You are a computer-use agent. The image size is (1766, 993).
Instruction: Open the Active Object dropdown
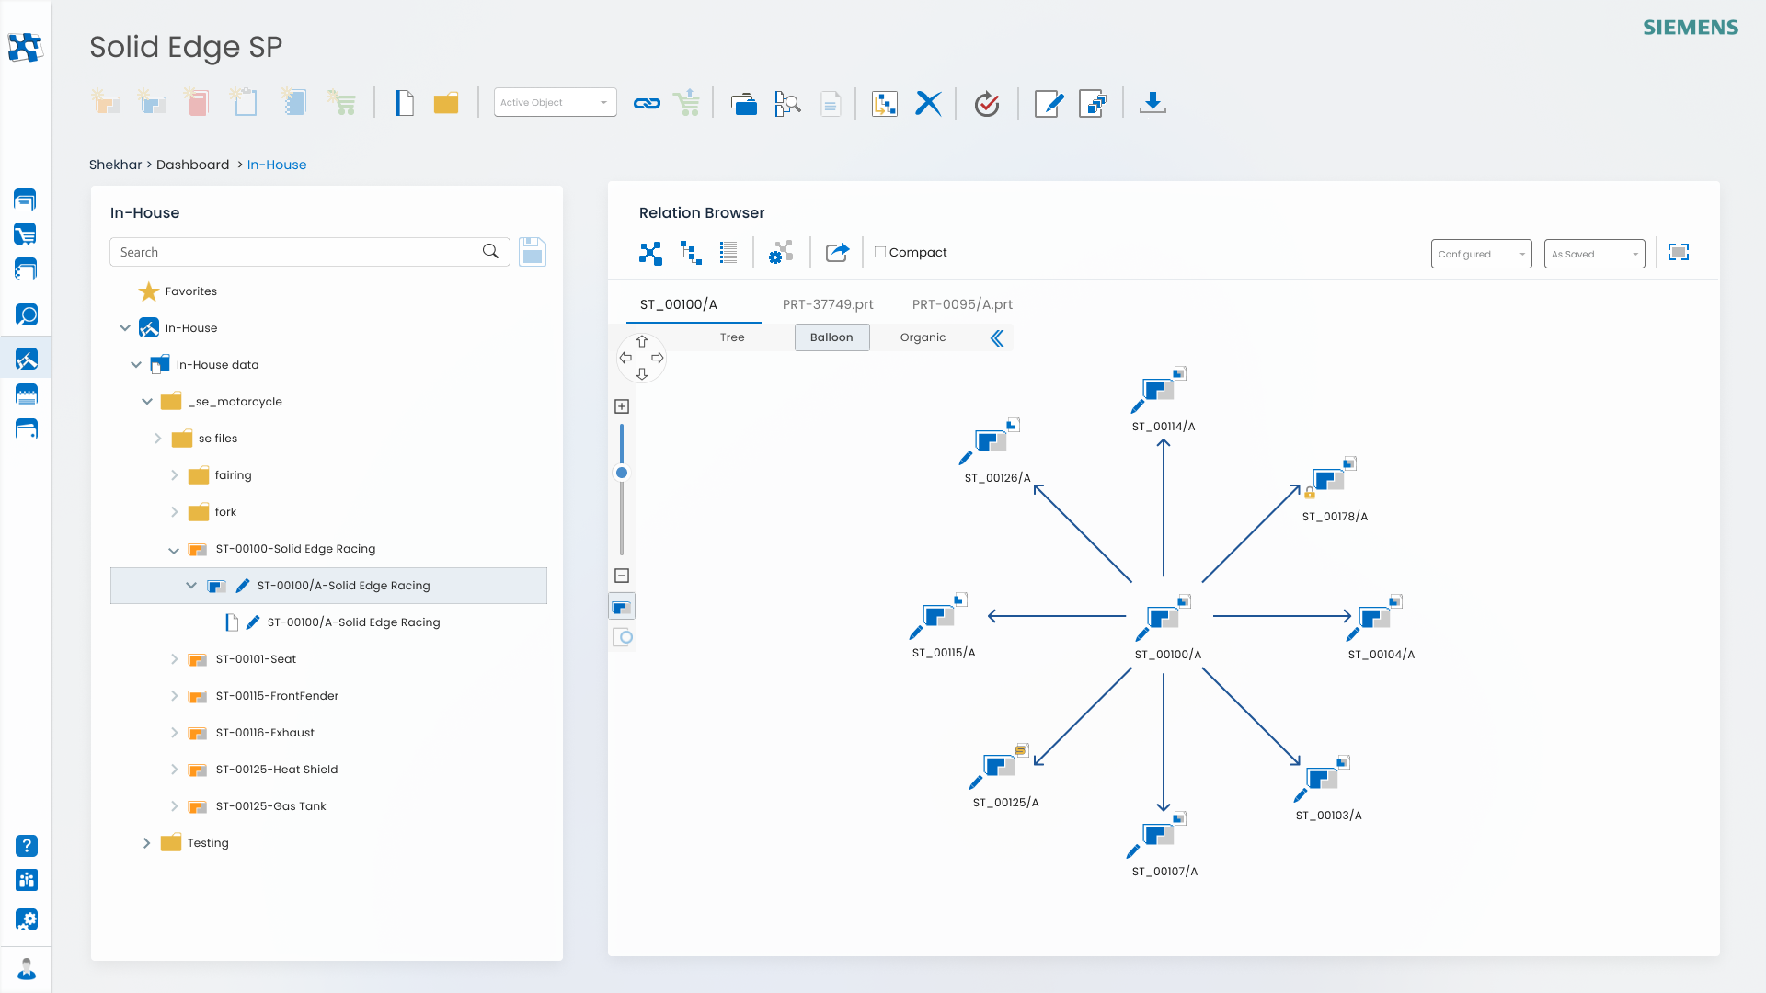tap(555, 103)
